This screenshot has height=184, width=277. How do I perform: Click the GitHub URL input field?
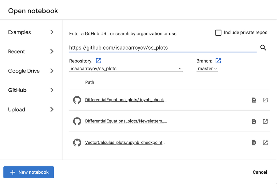[163, 48]
